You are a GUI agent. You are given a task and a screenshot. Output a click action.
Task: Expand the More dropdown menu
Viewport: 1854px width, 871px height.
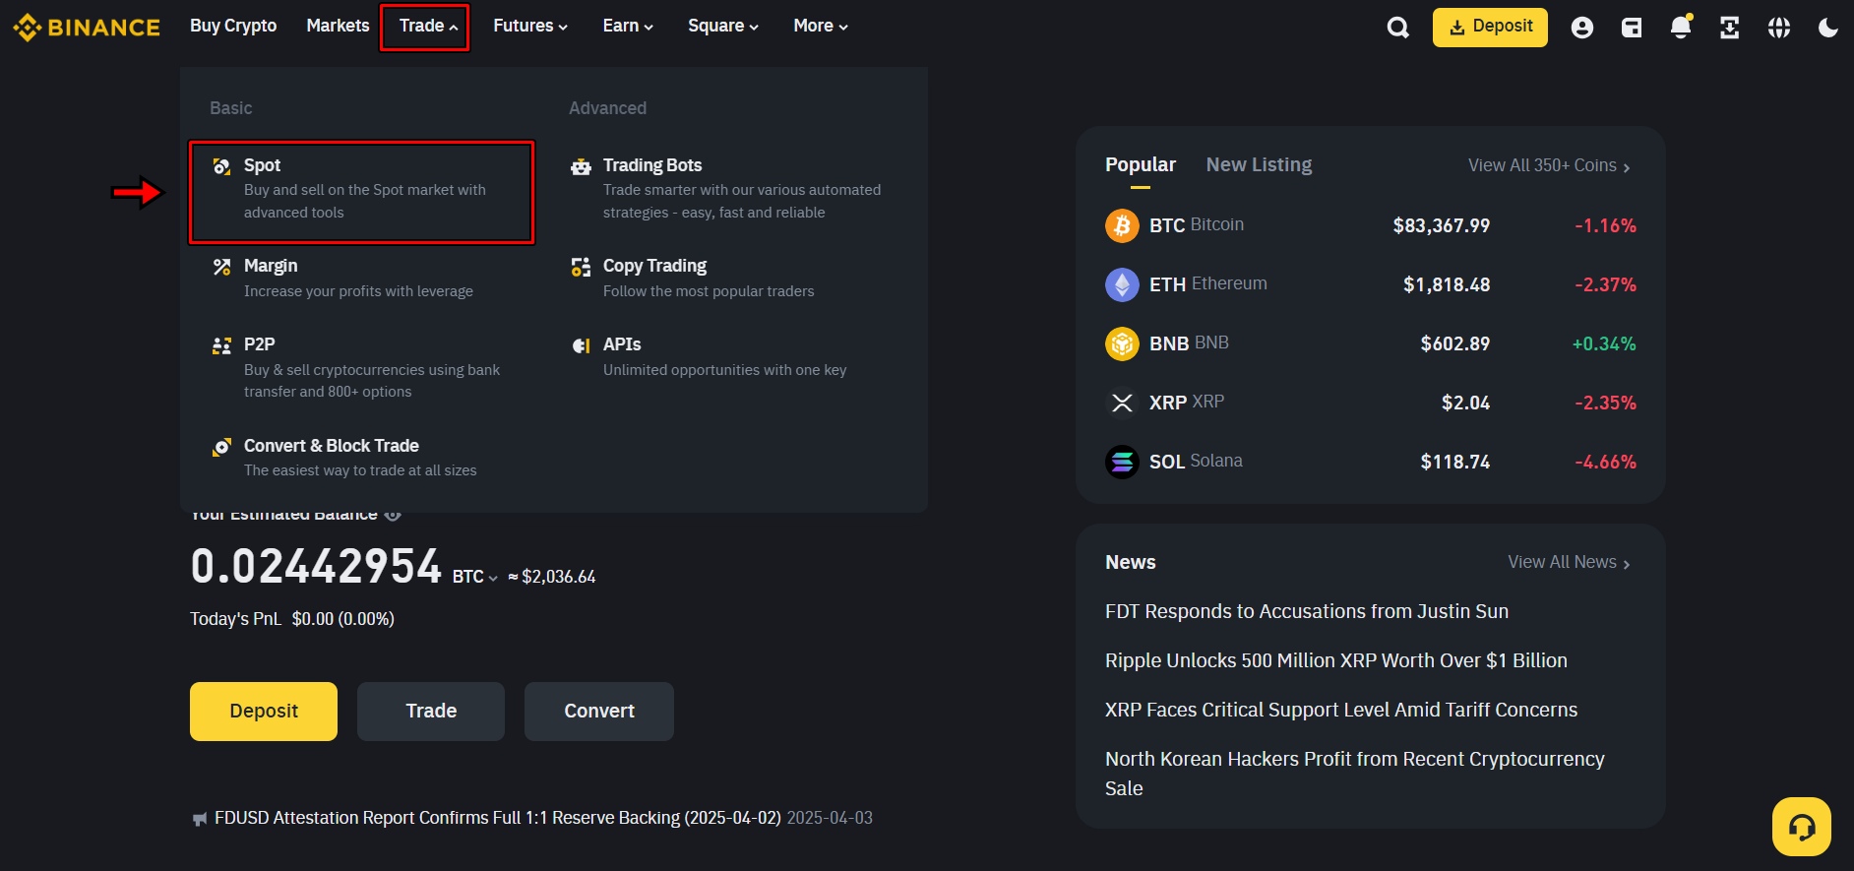[820, 26]
